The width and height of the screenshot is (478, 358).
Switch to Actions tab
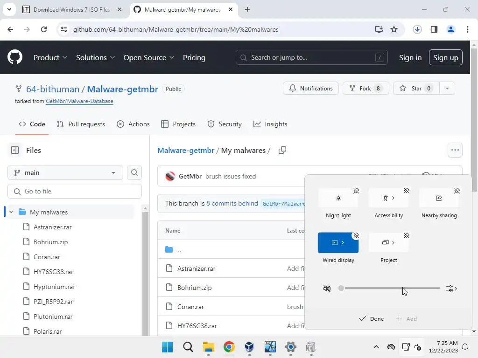click(133, 124)
